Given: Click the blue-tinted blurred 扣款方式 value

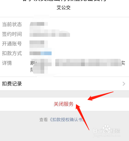Looking at the screenshot, I should pyautogui.click(x=41, y=53).
